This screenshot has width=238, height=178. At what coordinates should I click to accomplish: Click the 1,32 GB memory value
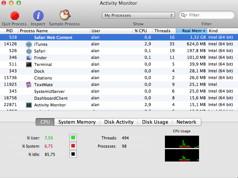[x=198, y=37]
